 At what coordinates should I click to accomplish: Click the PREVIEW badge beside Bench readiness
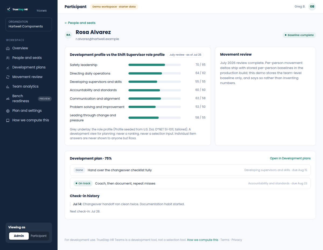point(45,99)
